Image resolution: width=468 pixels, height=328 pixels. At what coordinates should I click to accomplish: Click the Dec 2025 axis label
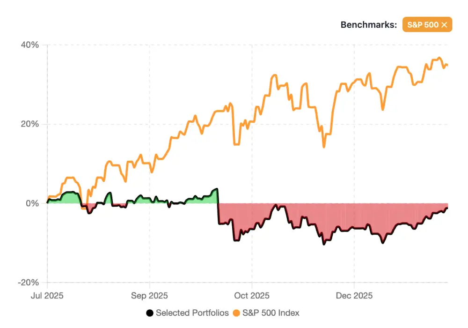[354, 296]
